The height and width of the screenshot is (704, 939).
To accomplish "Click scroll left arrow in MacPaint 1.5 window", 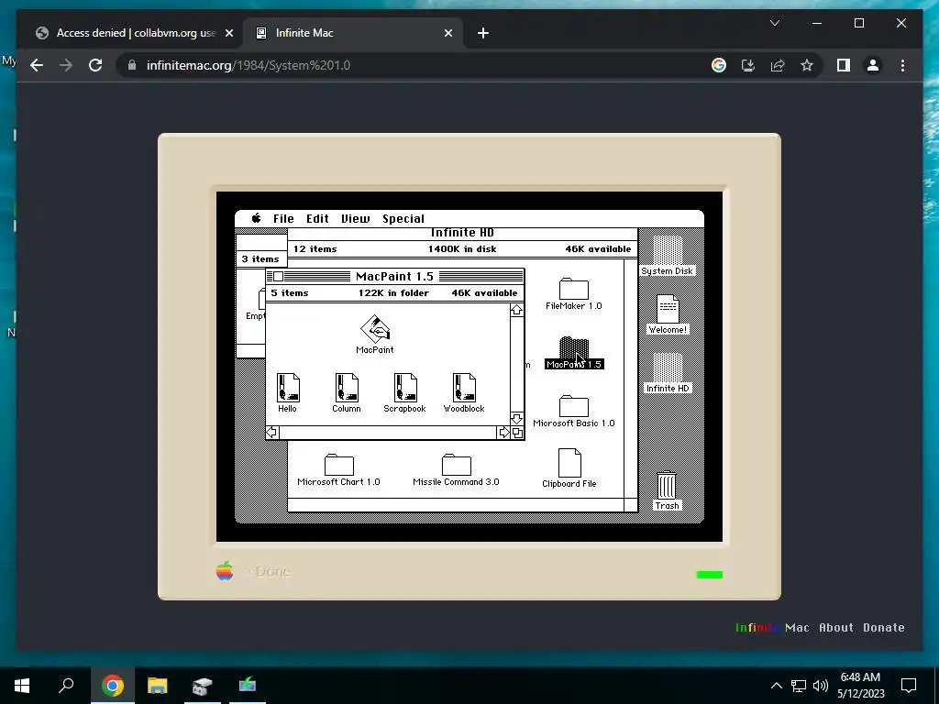I will [x=272, y=433].
